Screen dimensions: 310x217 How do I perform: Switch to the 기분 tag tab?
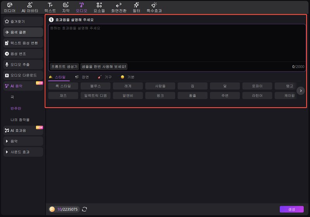(x=127, y=77)
